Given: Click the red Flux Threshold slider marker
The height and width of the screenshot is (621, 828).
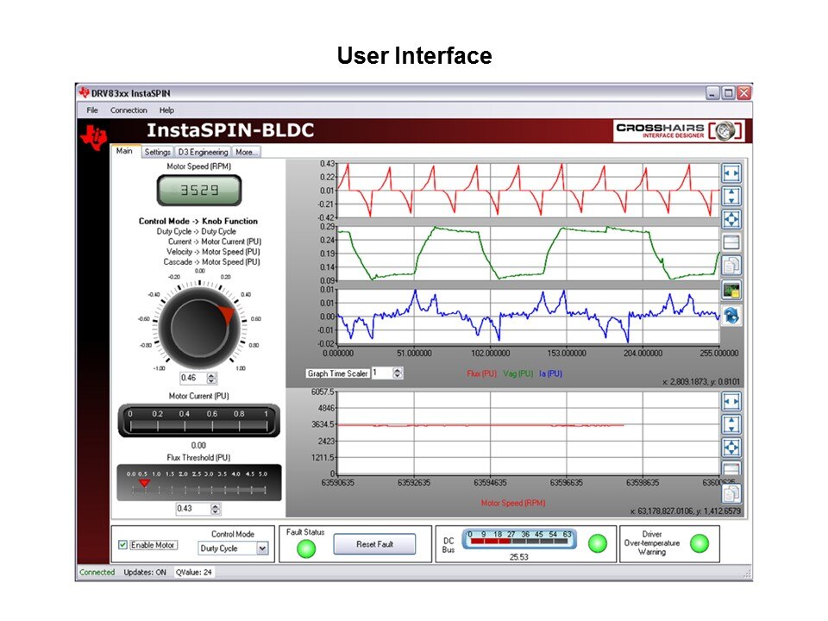Looking at the screenshot, I should tap(144, 483).
